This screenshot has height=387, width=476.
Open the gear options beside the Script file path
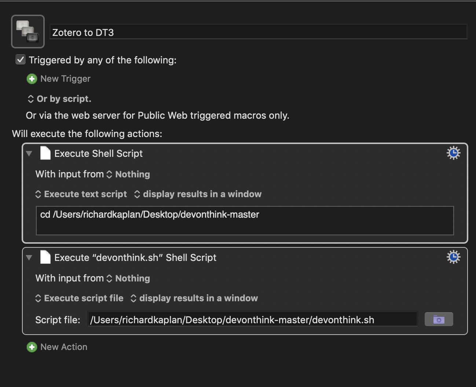click(x=439, y=319)
